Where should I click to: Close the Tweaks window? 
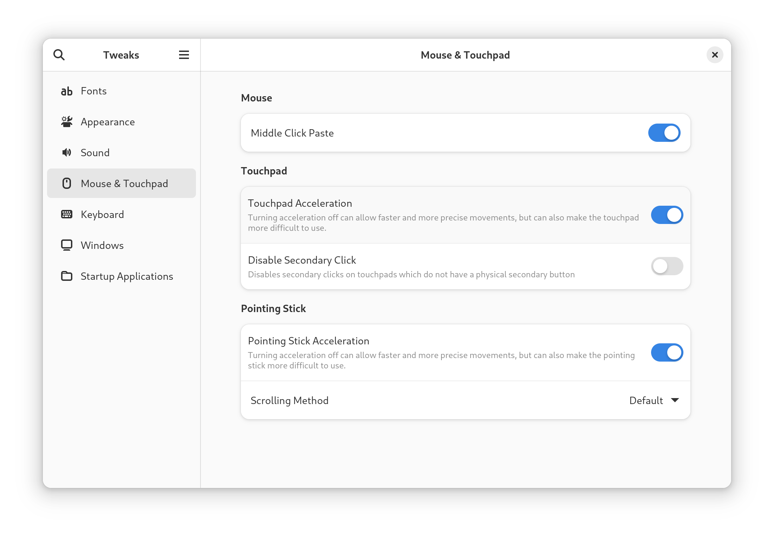point(714,55)
